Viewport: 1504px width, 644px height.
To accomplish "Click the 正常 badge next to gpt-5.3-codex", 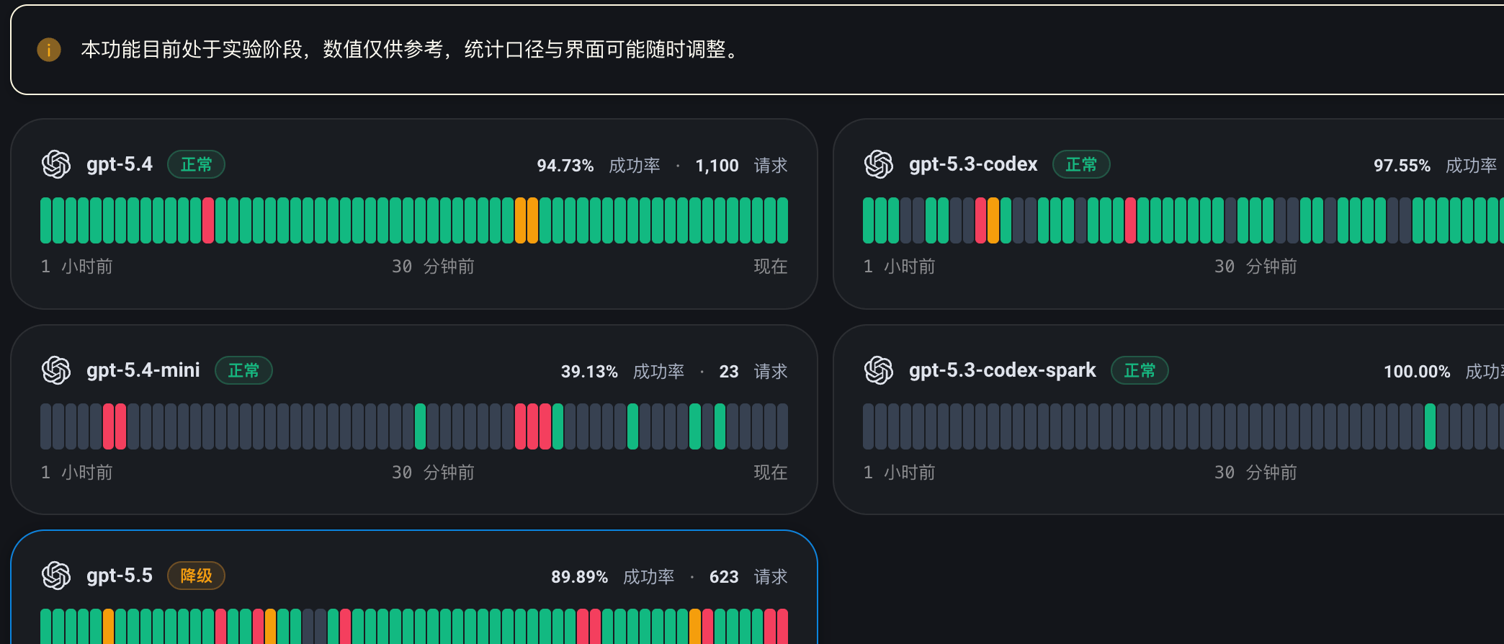I will point(1081,164).
